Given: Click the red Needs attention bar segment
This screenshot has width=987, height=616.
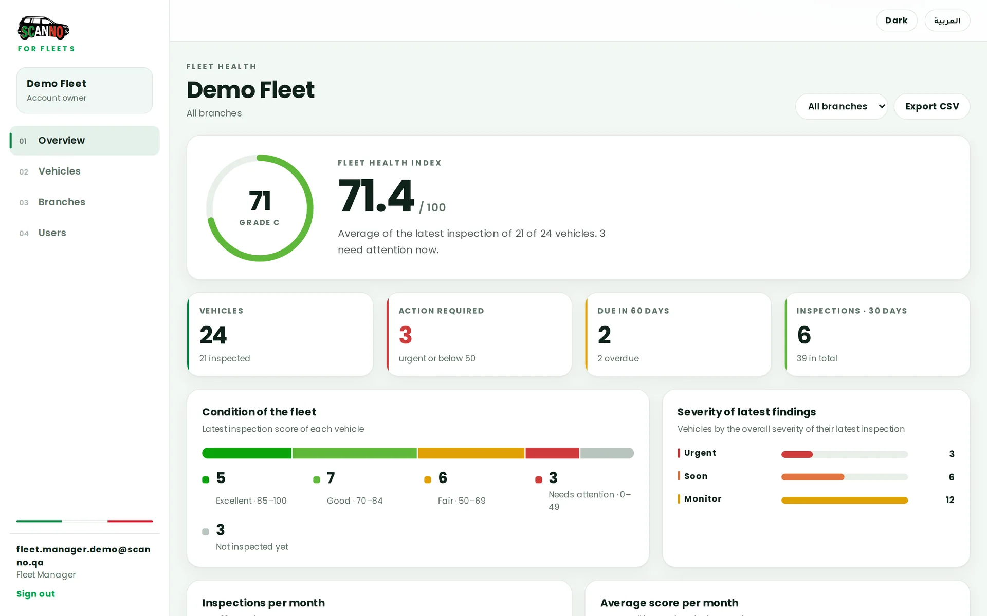Looking at the screenshot, I should [x=552, y=453].
